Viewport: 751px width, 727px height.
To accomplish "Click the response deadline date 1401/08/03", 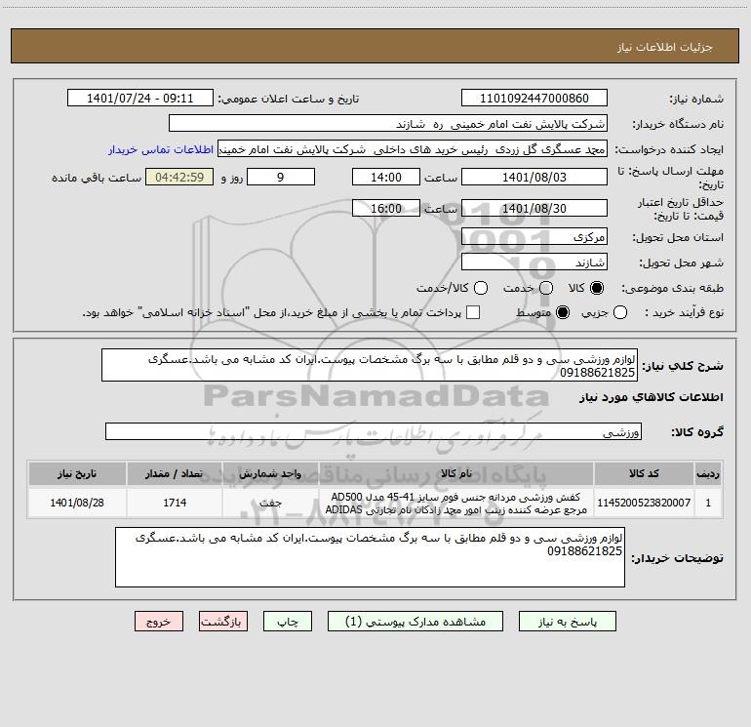I will (x=534, y=177).
